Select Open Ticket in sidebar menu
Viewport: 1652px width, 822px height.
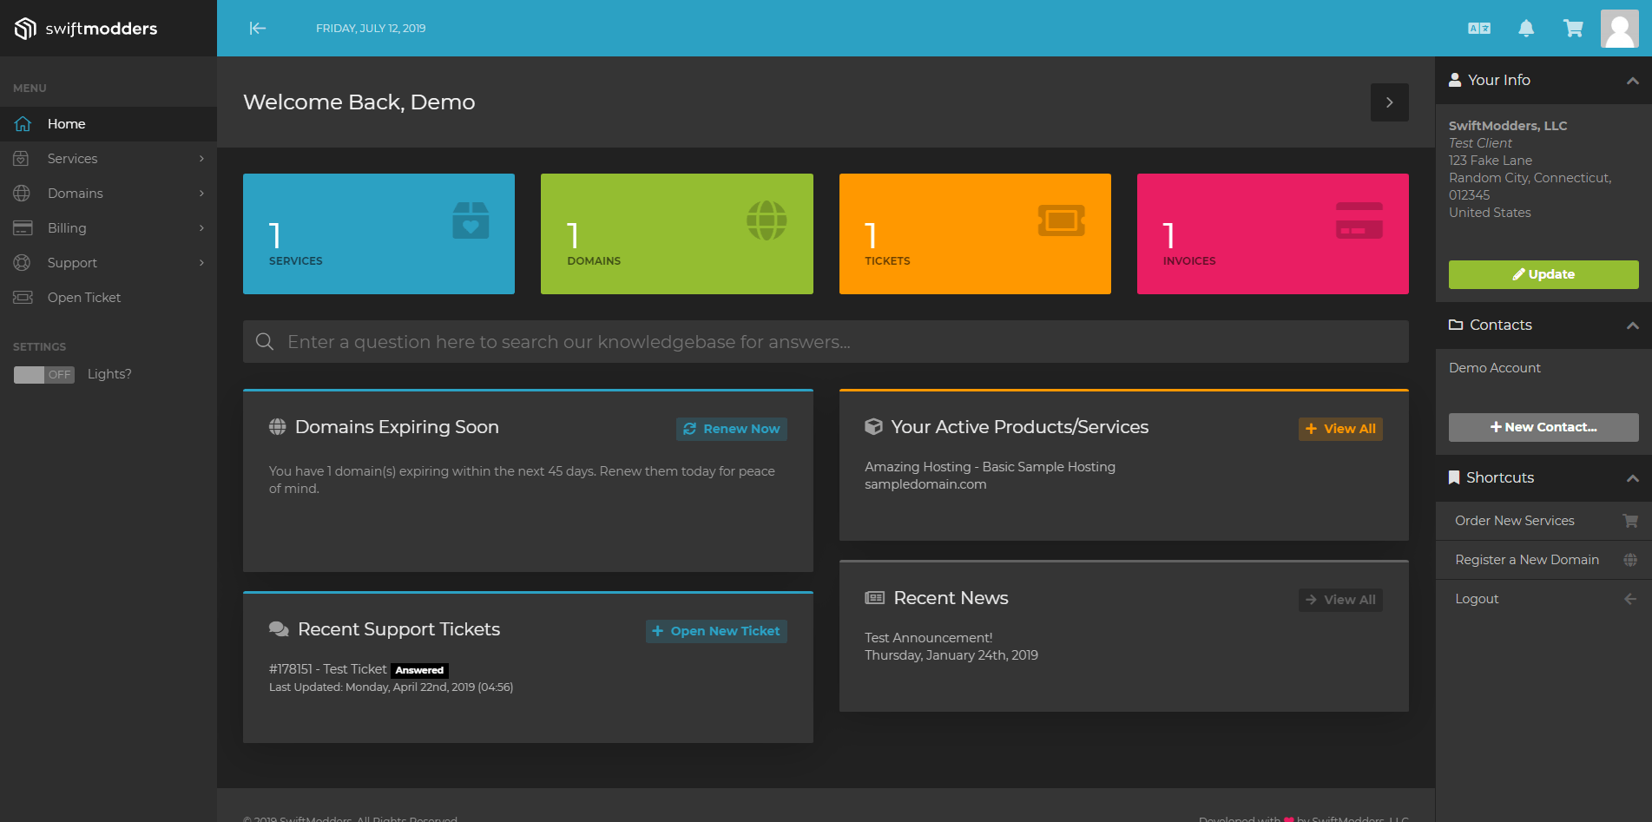[x=84, y=298]
